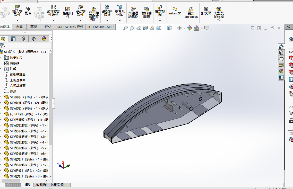Switch to SOLIDWORKS MBD tab
This screenshot has height=189, width=293.
(x=100, y=27)
